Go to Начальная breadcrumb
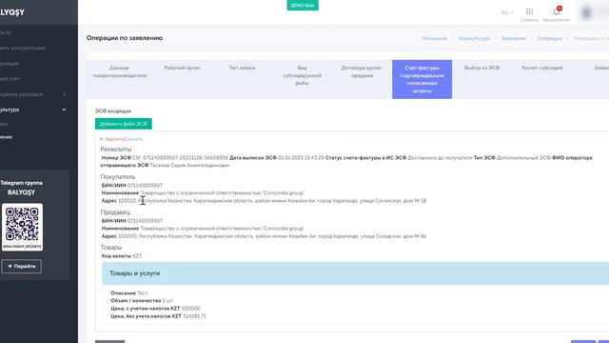This screenshot has height=343, width=609. pyautogui.click(x=435, y=38)
